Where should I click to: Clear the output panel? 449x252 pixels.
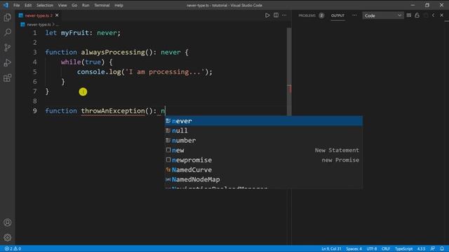[x=408, y=15]
